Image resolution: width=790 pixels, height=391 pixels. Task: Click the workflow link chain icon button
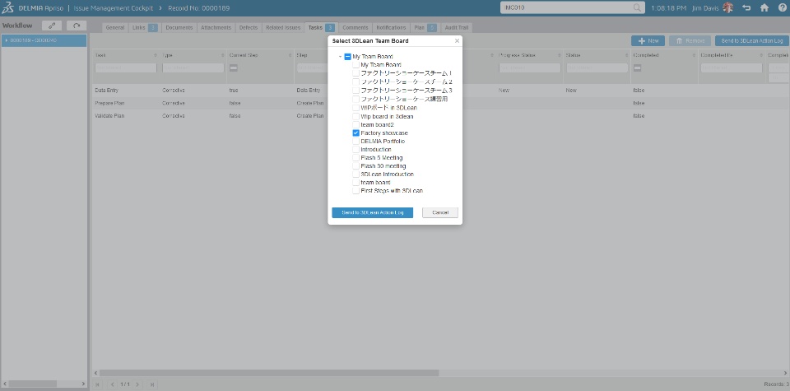[52, 26]
